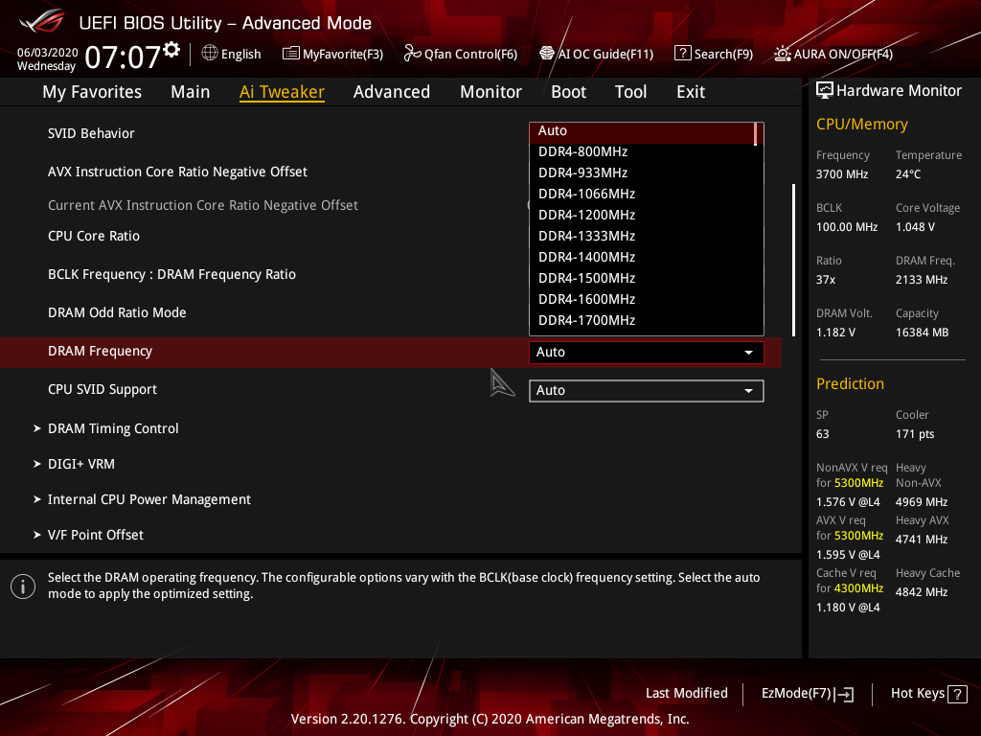
Task: Expand Internal CPU Power Management
Action: click(x=148, y=499)
